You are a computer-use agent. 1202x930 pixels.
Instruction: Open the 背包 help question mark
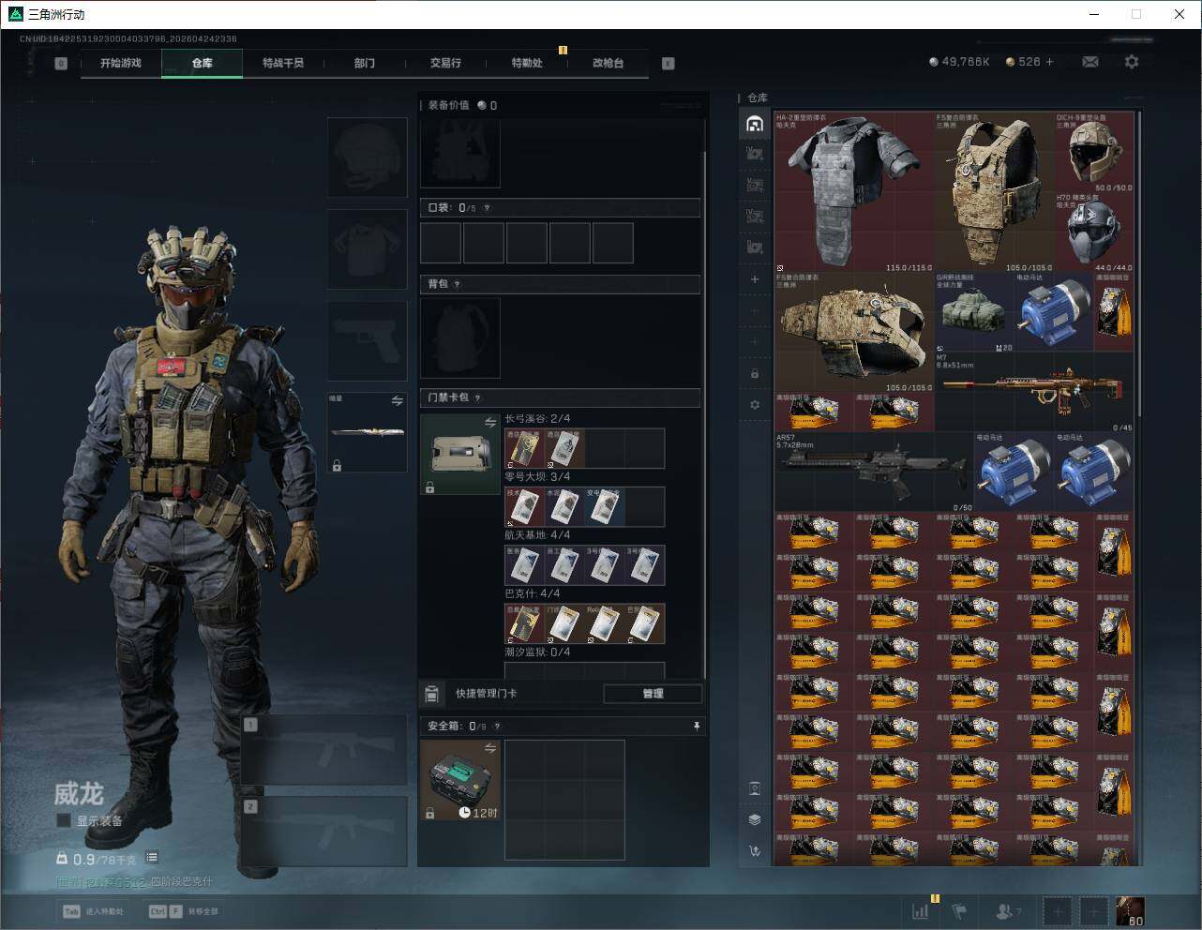(458, 284)
